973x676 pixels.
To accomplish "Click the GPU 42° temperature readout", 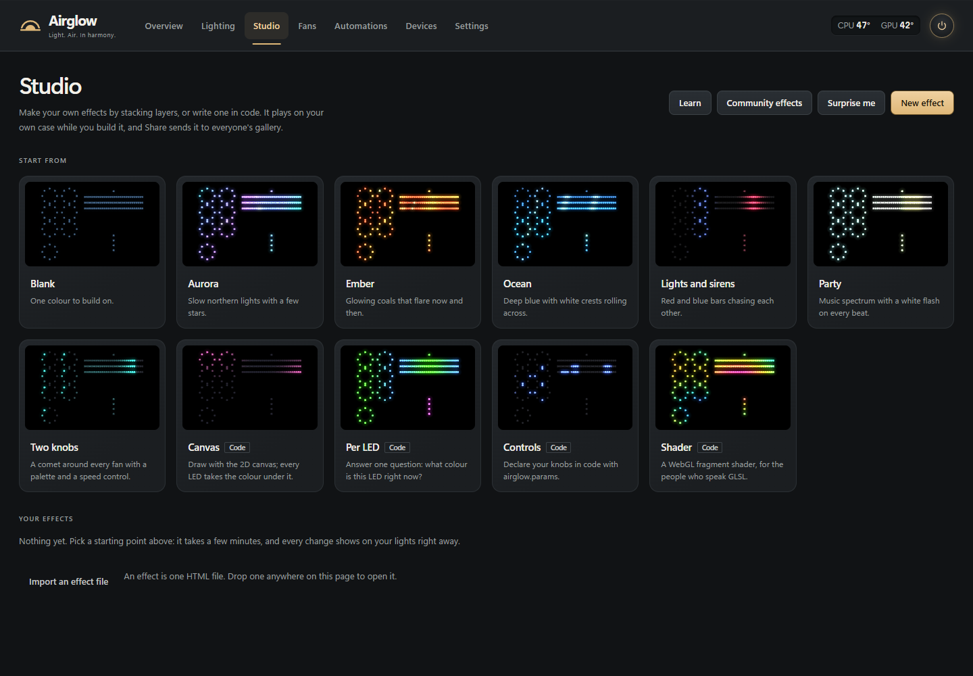I will 897,26.
